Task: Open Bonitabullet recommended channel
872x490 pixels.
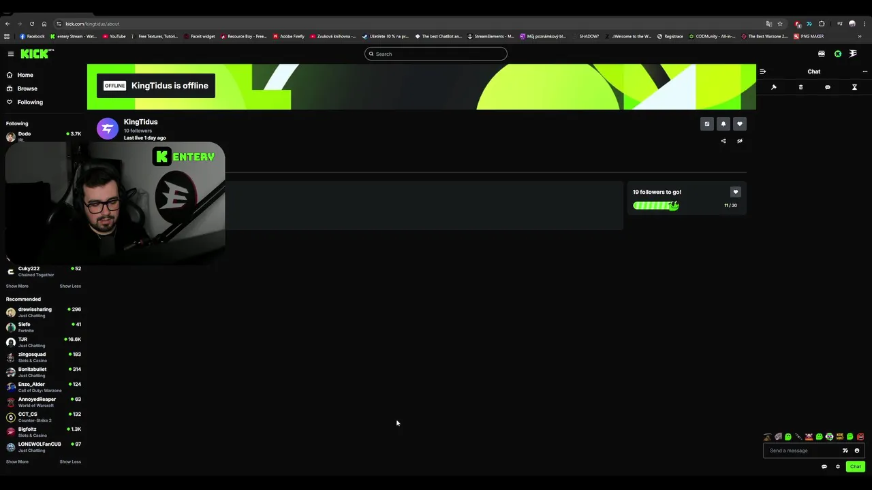Action: click(x=44, y=372)
